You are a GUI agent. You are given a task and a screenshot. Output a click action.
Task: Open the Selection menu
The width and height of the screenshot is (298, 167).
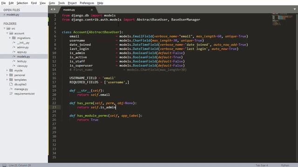22,3
